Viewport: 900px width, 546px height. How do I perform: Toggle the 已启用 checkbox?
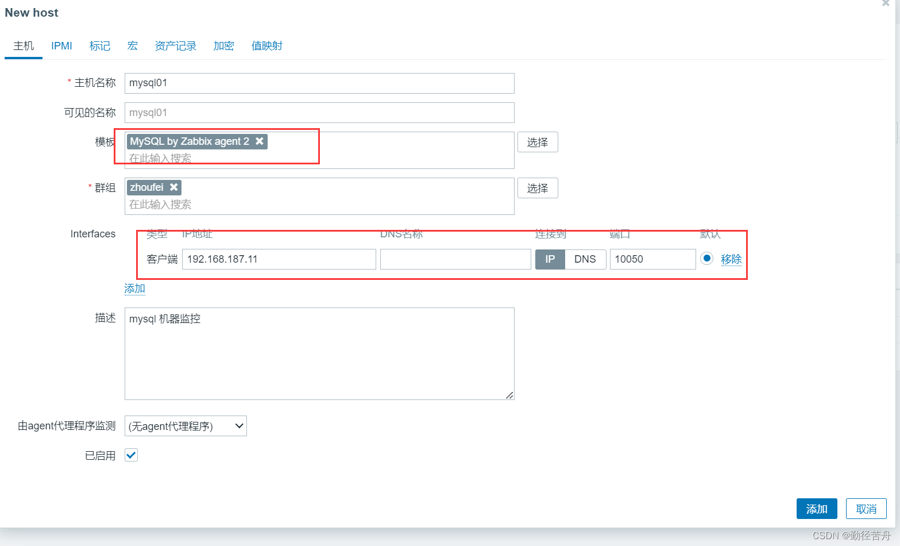click(132, 455)
